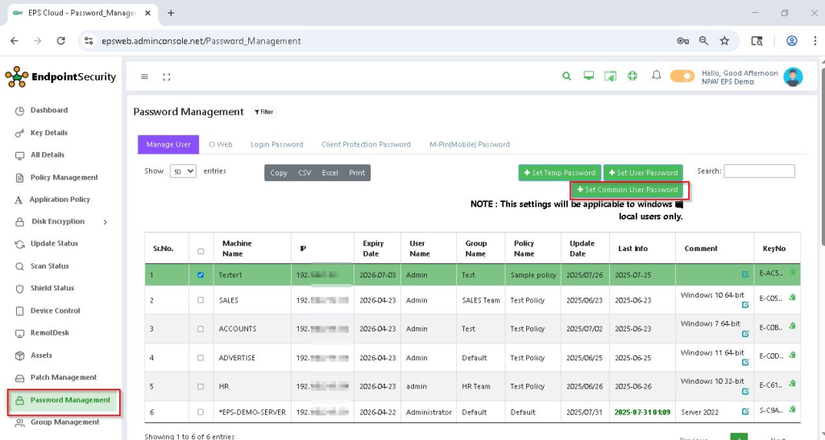The height and width of the screenshot is (440, 825).
Task: Tick the select-all checkbox in table header
Action: [x=201, y=251]
